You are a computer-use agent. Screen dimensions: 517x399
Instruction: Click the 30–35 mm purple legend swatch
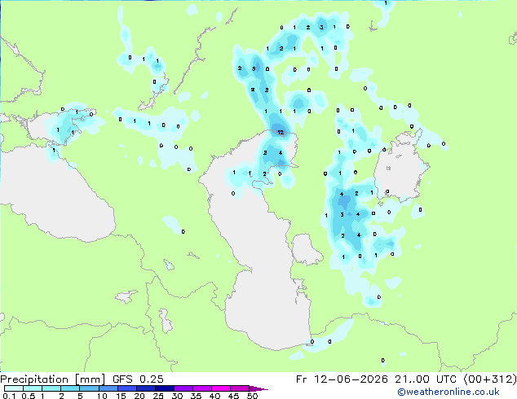[x=183, y=388]
